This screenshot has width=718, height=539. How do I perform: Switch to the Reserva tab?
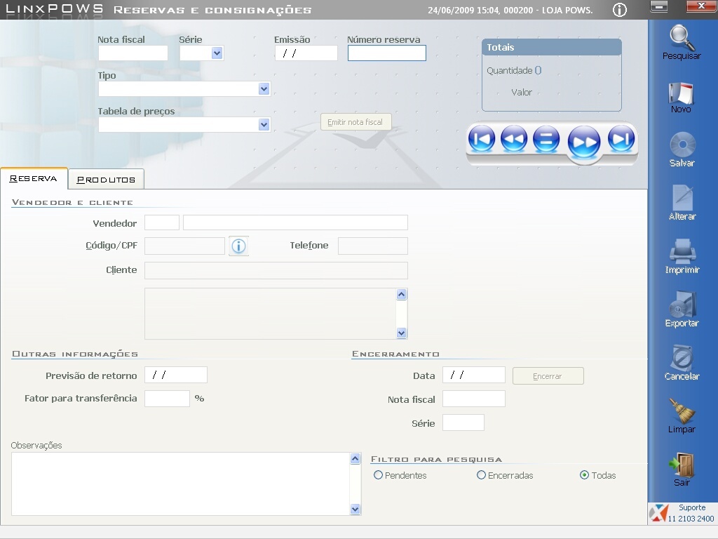click(x=34, y=179)
